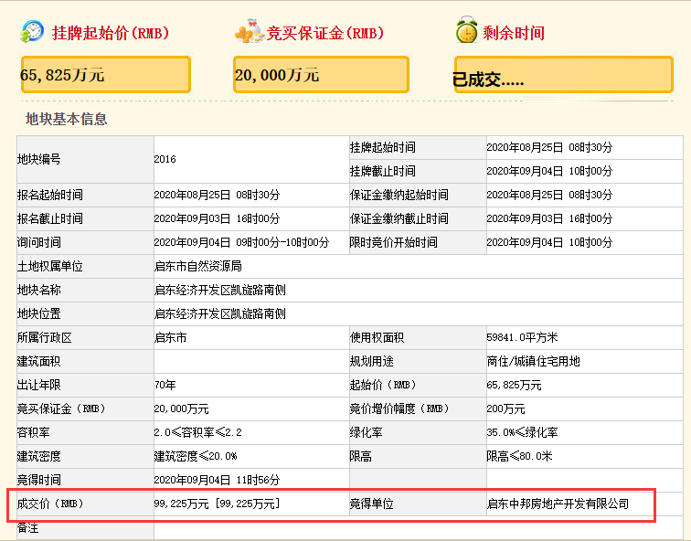Select the 容积率 value 2.0≤容积率≤2.2

[197, 432]
